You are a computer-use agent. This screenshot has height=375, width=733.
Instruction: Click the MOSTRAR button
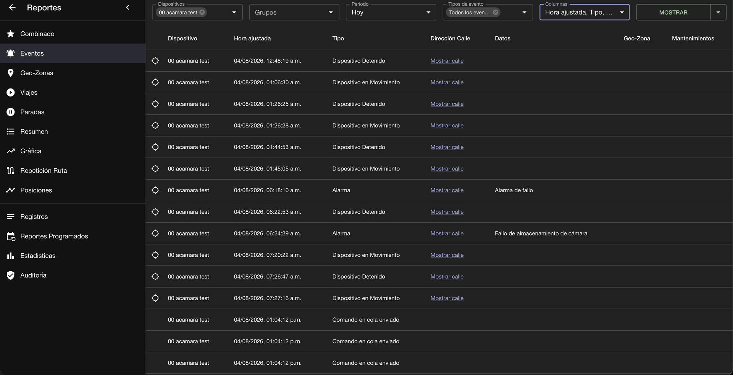click(x=673, y=13)
